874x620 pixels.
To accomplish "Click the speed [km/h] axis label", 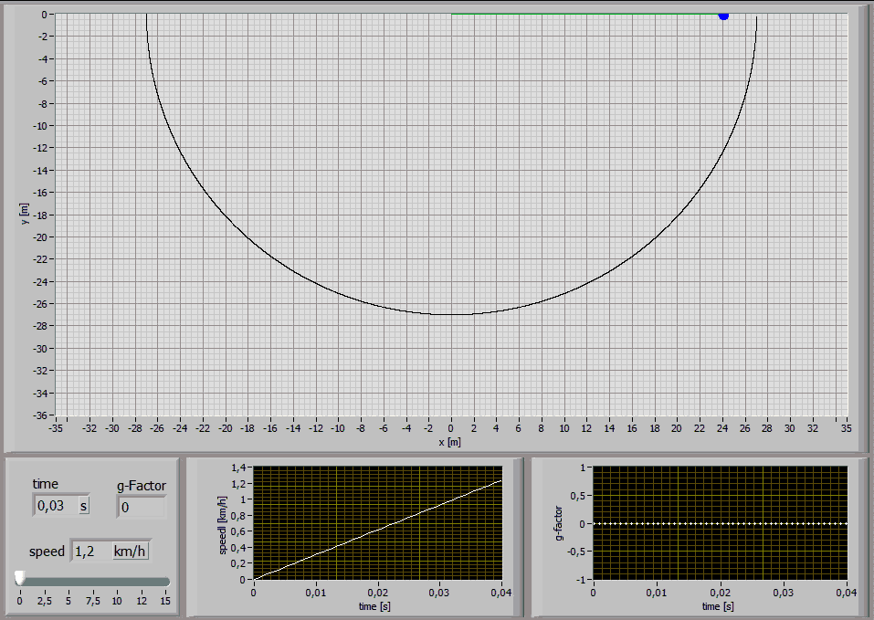I will click(223, 525).
